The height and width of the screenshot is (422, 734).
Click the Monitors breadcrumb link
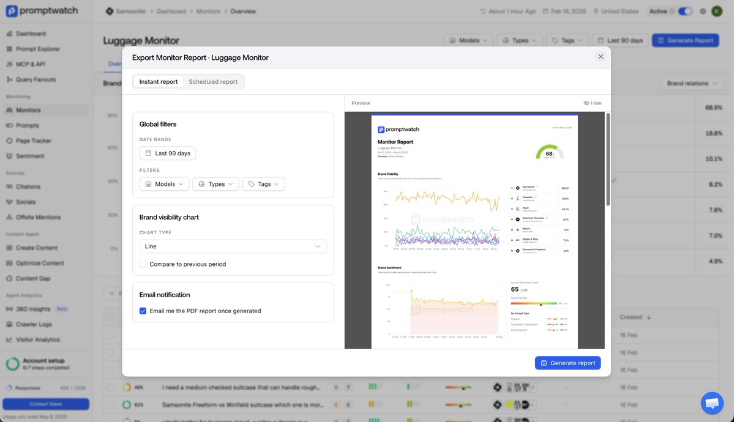click(x=208, y=11)
